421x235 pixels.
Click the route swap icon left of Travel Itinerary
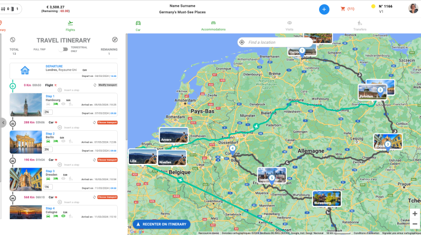pos(13,40)
